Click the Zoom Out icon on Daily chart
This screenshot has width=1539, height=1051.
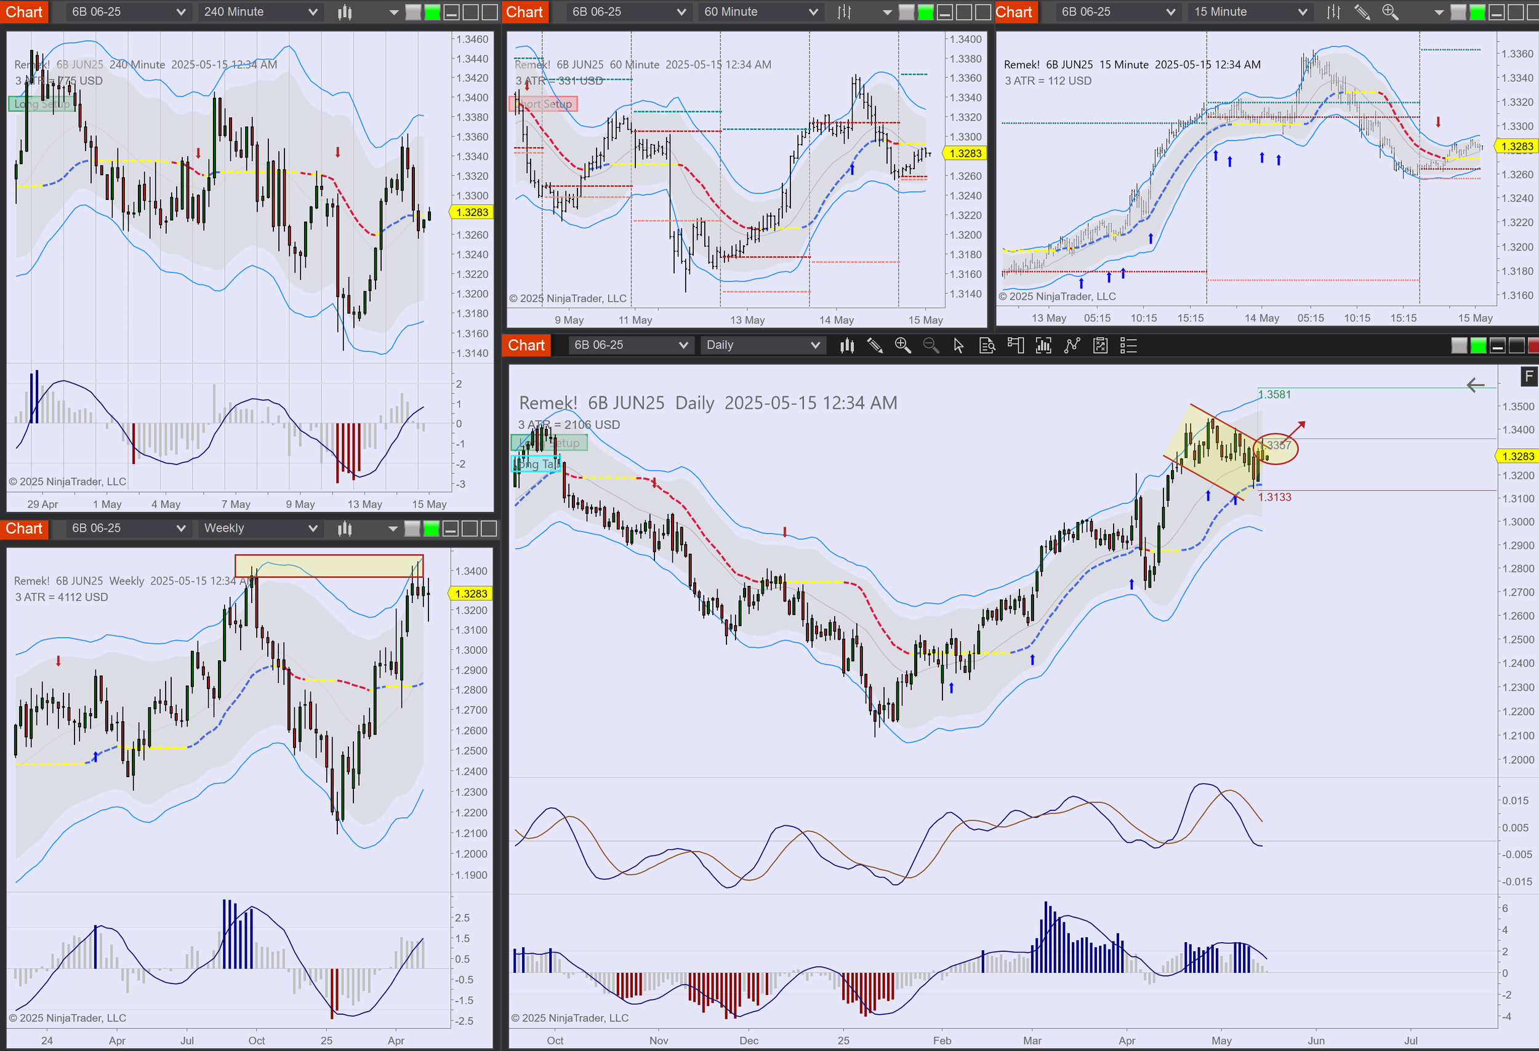(x=930, y=345)
